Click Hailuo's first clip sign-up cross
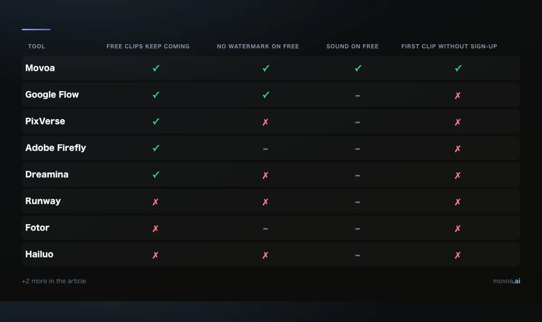The image size is (542, 322). click(458, 255)
